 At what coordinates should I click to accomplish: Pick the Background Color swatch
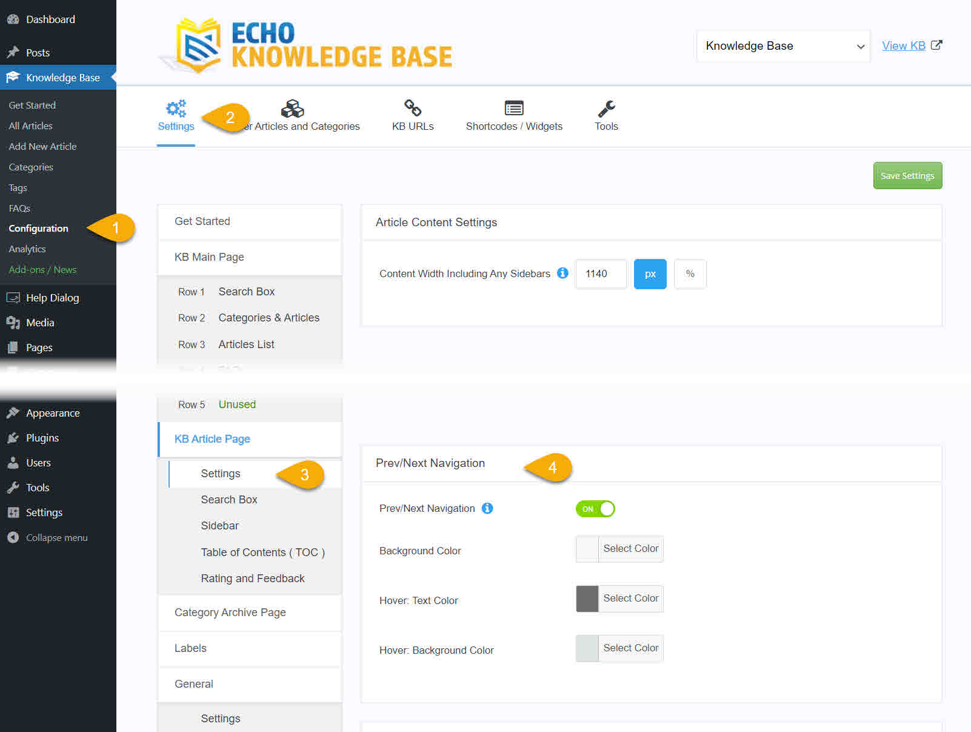587,549
